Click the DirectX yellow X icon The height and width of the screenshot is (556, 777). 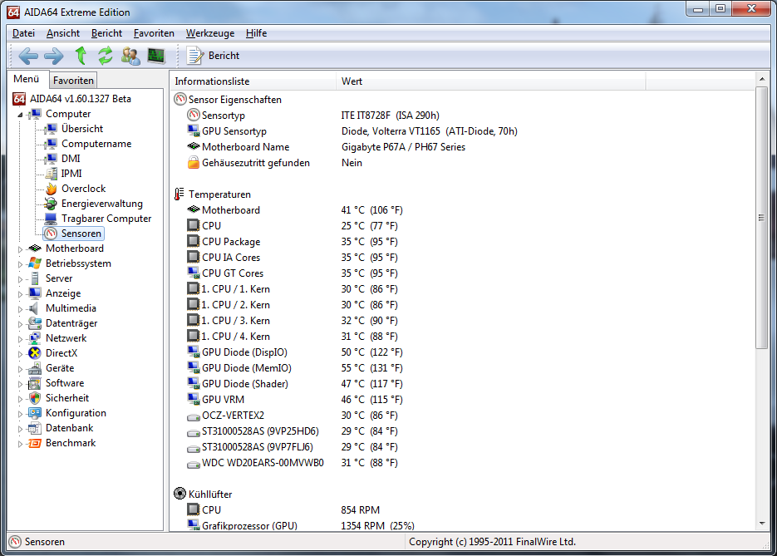tap(35, 353)
